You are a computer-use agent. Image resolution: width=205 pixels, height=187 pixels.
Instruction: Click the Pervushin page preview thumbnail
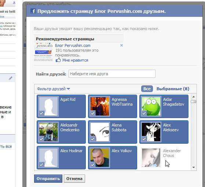(x=43, y=52)
